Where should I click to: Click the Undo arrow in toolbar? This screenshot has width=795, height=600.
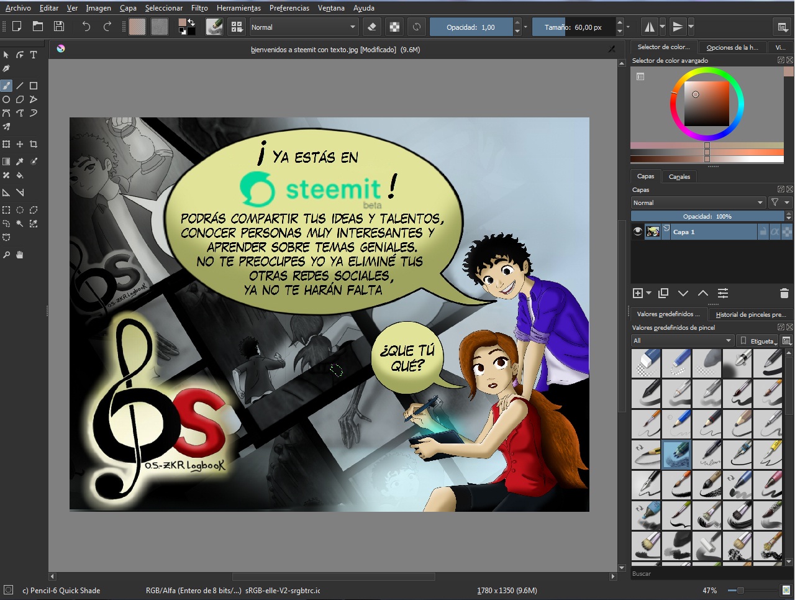point(86,27)
